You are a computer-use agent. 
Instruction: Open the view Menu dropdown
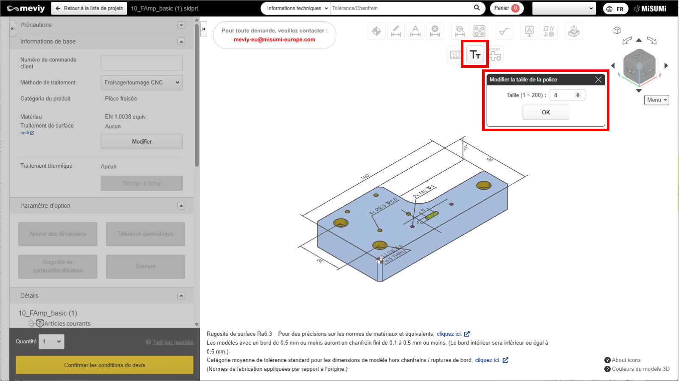[657, 100]
